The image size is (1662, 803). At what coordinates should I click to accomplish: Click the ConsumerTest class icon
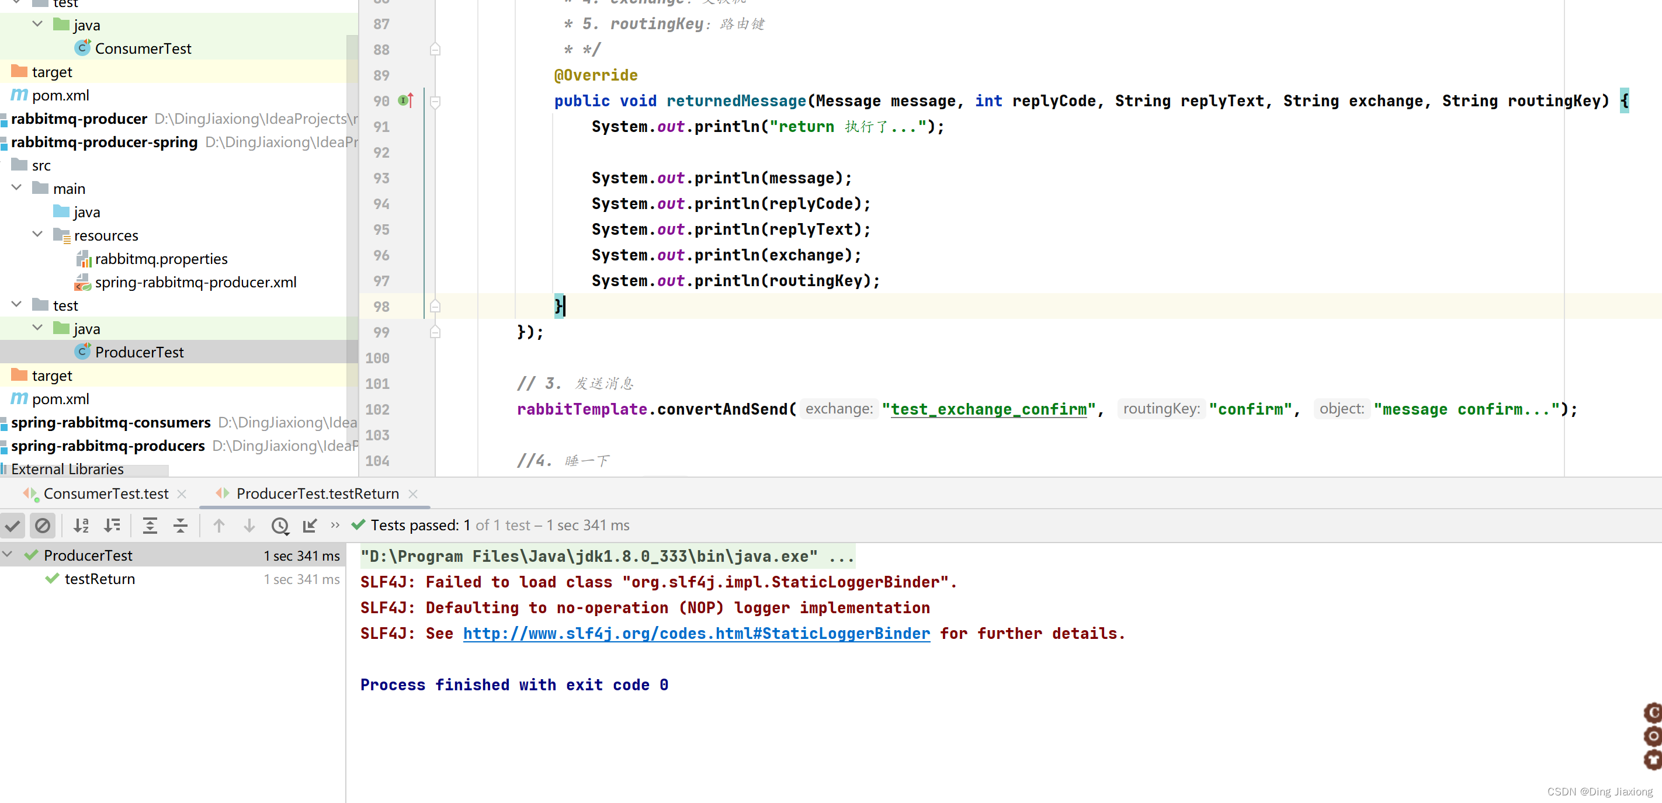point(82,48)
